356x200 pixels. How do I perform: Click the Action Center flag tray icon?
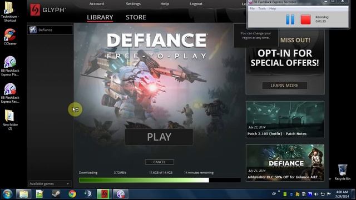pyautogui.click(x=329, y=194)
